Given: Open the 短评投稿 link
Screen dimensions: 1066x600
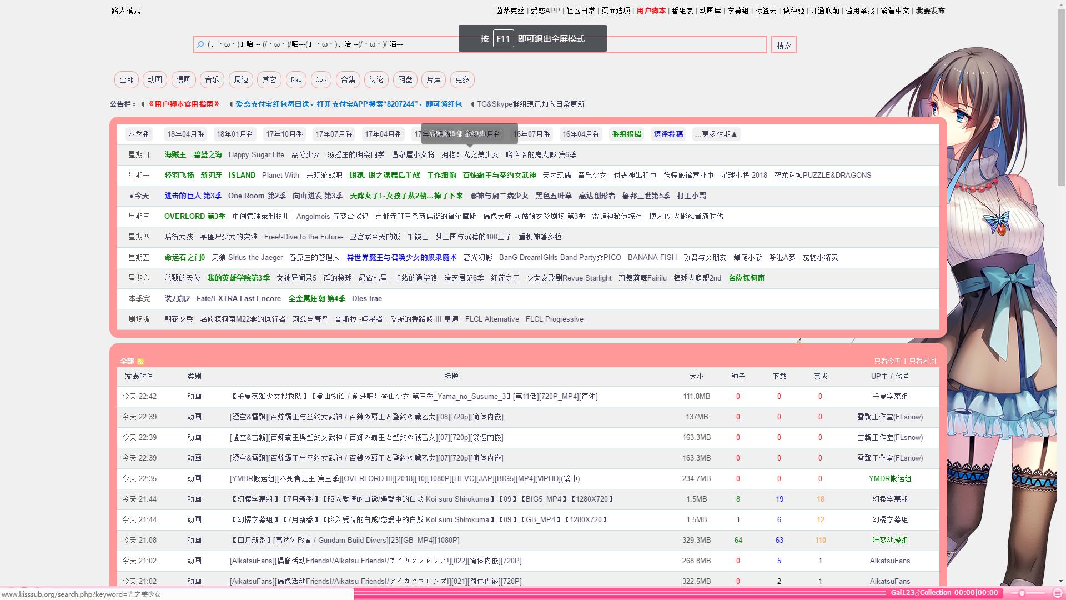Looking at the screenshot, I should 668,134.
